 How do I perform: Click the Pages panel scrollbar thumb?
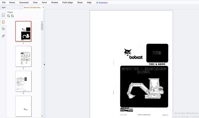tap(42, 27)
